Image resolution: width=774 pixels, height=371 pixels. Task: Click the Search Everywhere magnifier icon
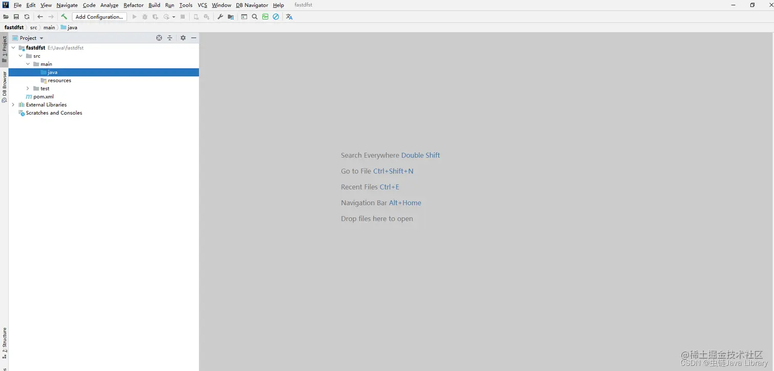point(255,17)
